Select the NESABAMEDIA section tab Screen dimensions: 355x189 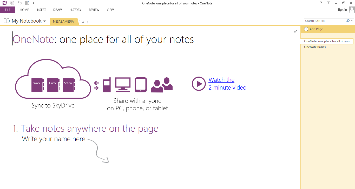(x=63, y=22)
